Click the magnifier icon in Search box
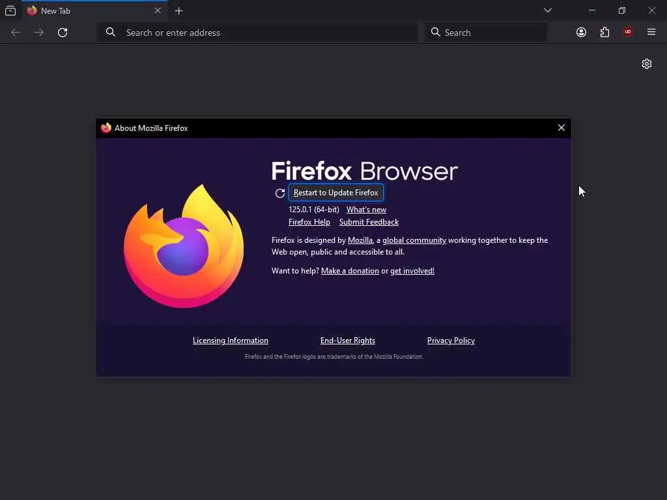Viewport: 667px width, 500px height. pyautogui.click(x=435, y=32)
